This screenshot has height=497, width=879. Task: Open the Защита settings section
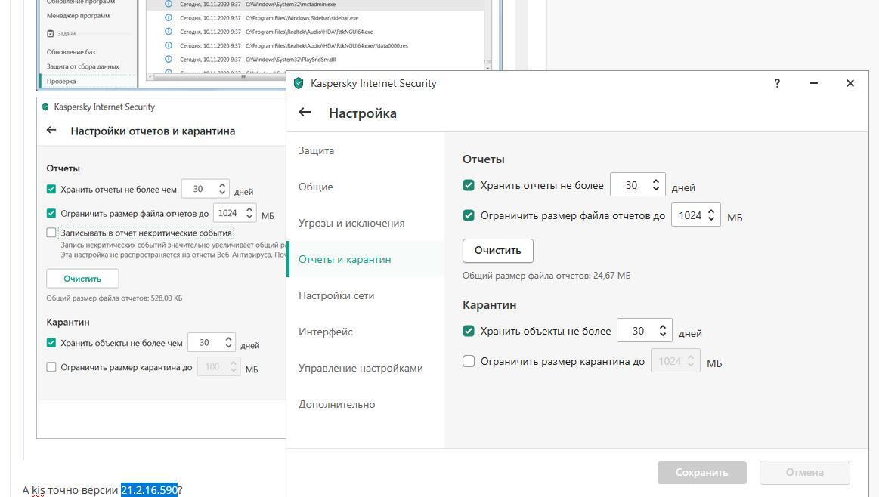[x=316, y=150]
